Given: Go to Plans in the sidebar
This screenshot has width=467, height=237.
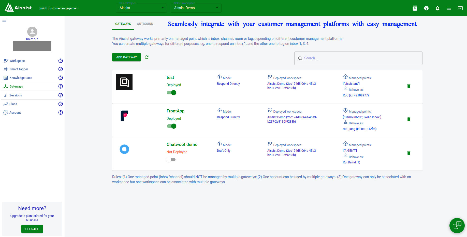Looking at the screenshot, I should pos(13,104).
